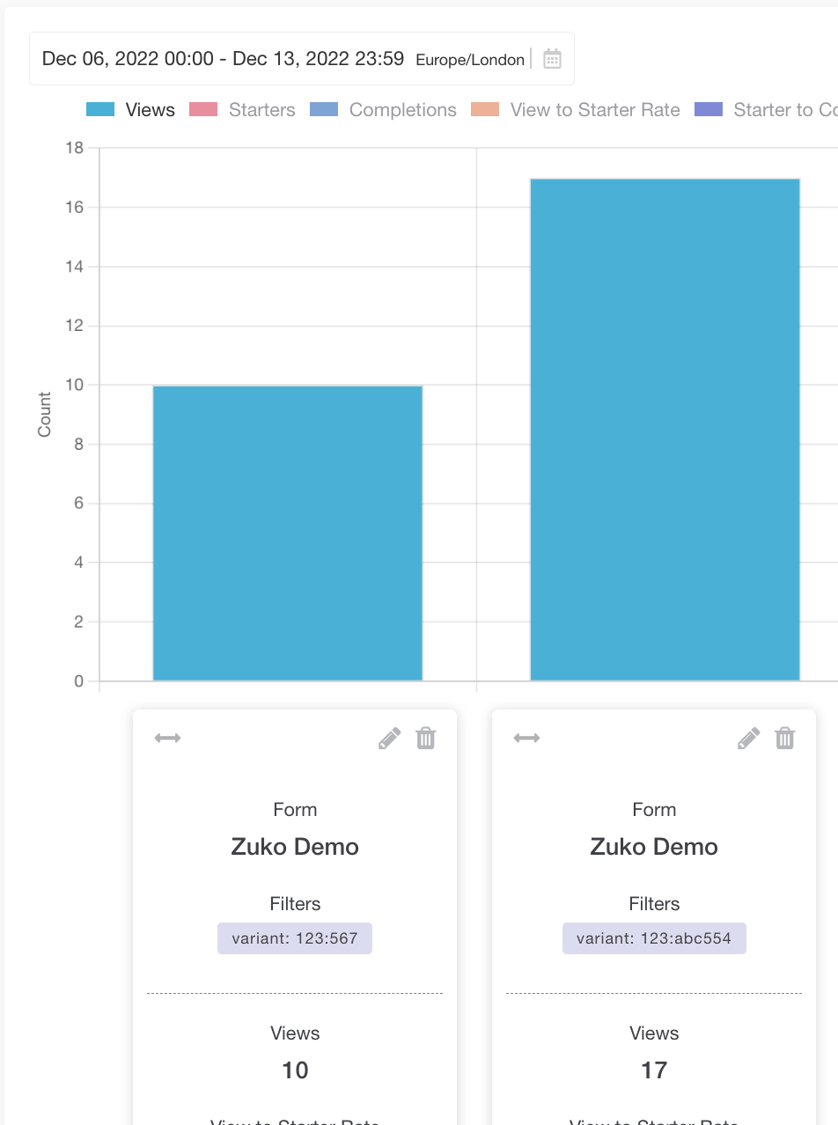Edit the right Zuko Demo card with the pencil

click(748, 738)
